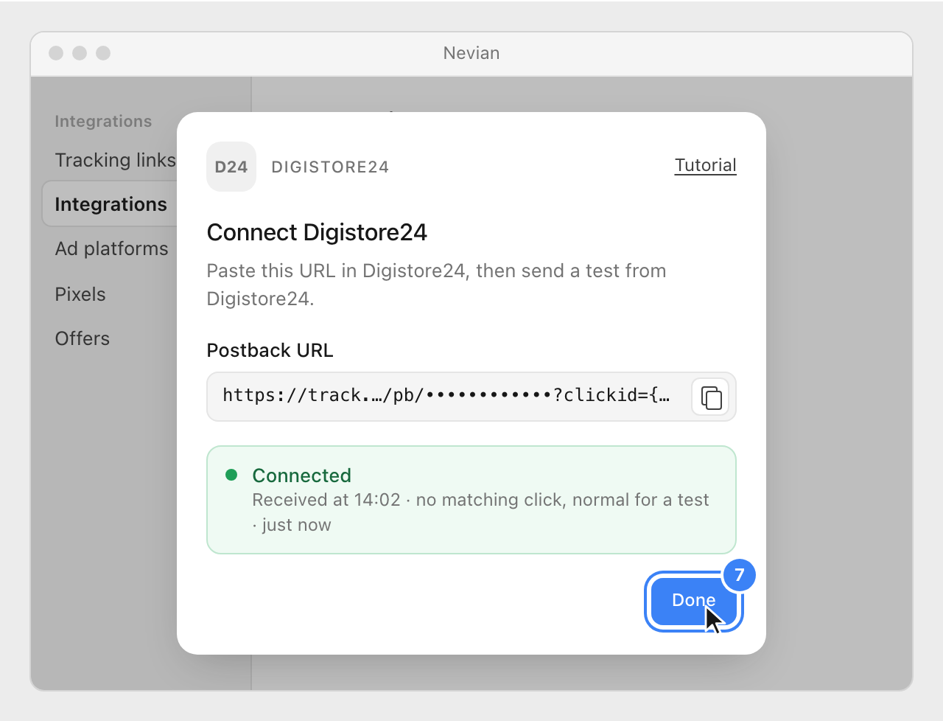Click the Nevian window title
Screen dimensions: 943x721
click(x=471, y=53)
